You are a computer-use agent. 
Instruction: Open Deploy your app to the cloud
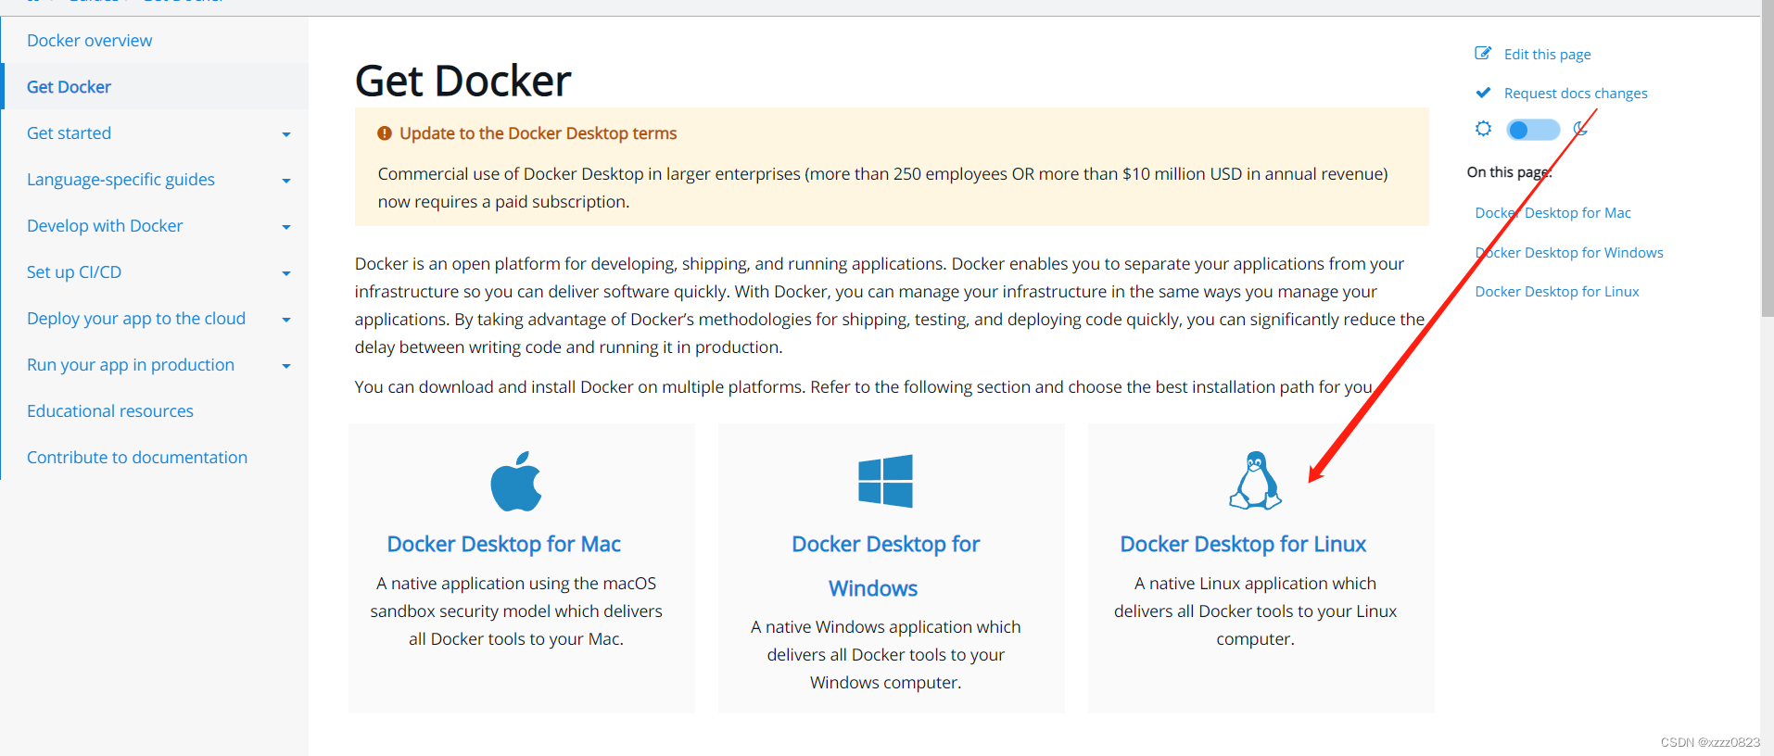(x=136, y=319)
